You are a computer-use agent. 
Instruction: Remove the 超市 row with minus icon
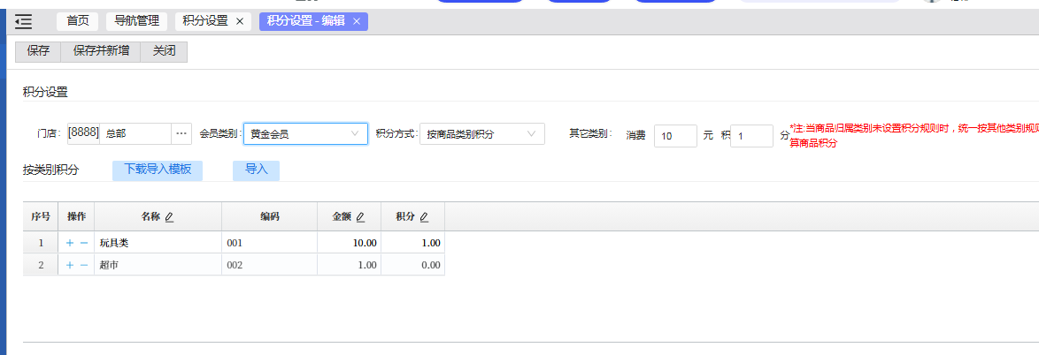[83, 265]
